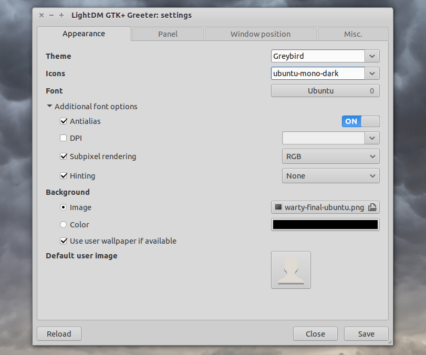Viewport: 426px width, 355px height.
Task: Enable the DPI checkbox
Action: (64, 138)
